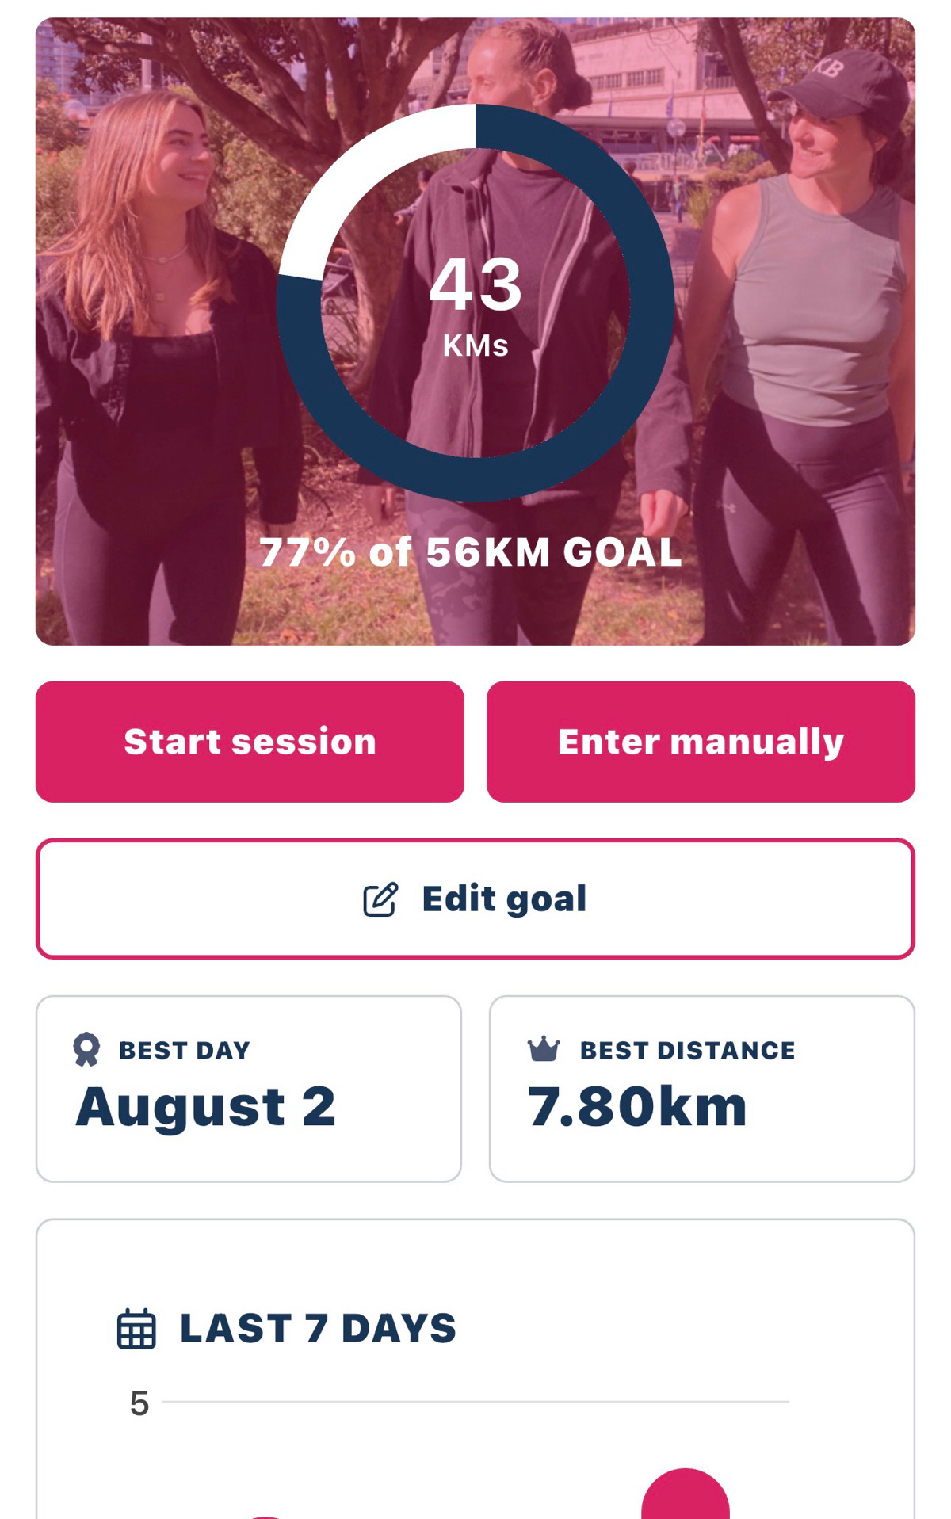Tap the 43 KMs total in ring
This screenshot has height=1519, width=951.
pyautogui.click(x=475, y=305)
